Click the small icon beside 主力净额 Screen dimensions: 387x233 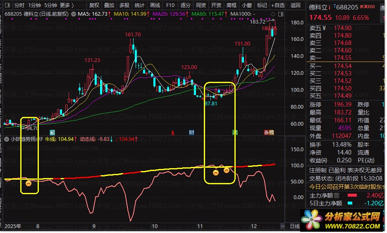coord(337,196)
